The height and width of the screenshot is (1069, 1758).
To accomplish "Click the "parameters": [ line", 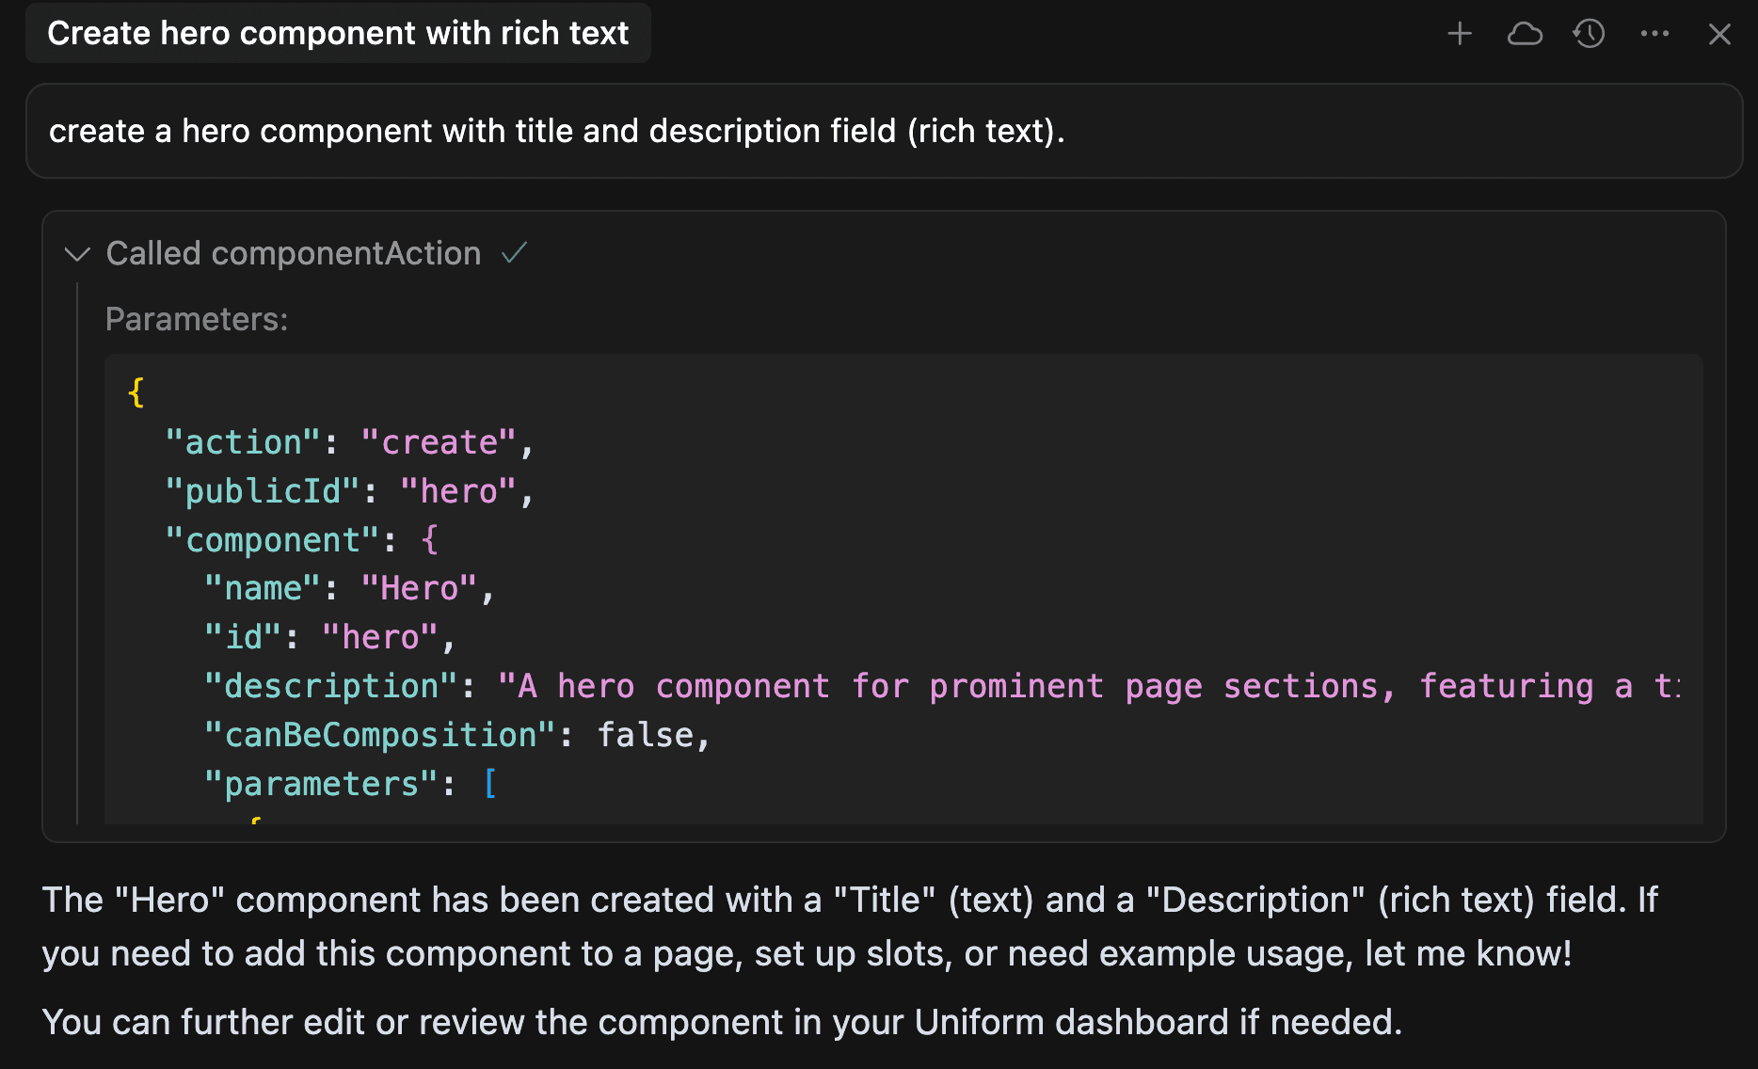I will click(351, 785).
